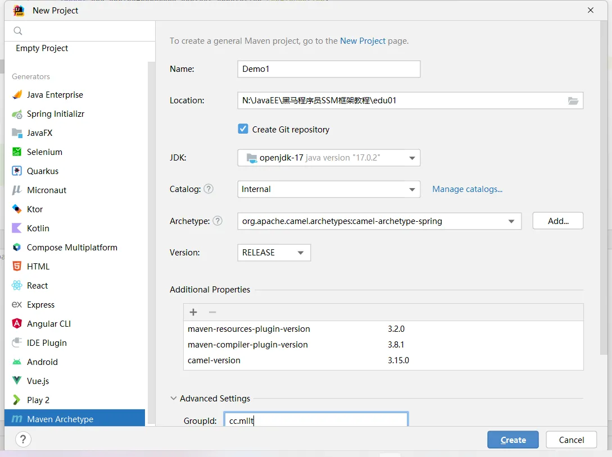Click the Java Enterprise generator icon
This screenshot has width=612, height=457.
(17, 95)
